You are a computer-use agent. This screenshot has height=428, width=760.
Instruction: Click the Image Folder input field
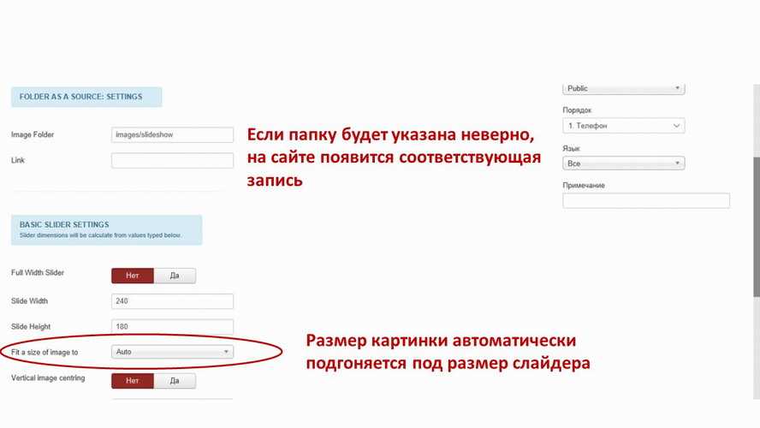point(172,135)
